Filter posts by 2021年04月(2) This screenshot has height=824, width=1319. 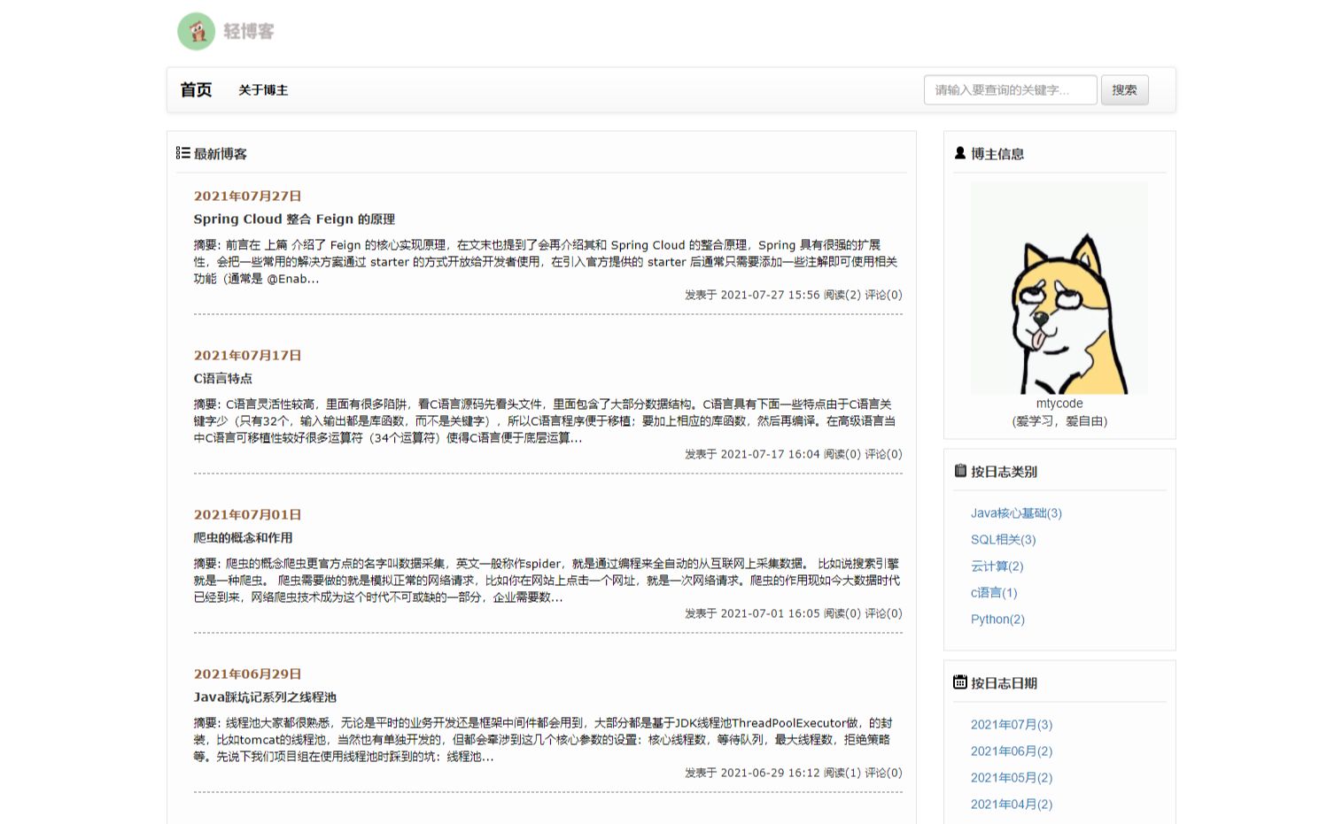1012,805
